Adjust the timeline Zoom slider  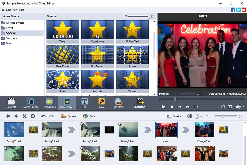222,116
